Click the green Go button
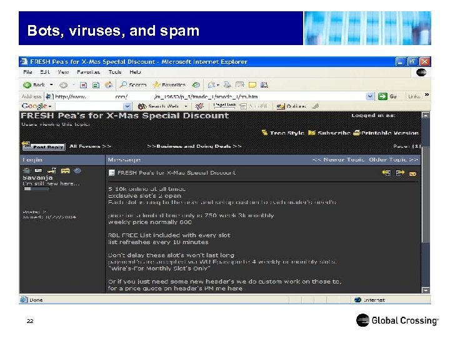 [387, 96]
